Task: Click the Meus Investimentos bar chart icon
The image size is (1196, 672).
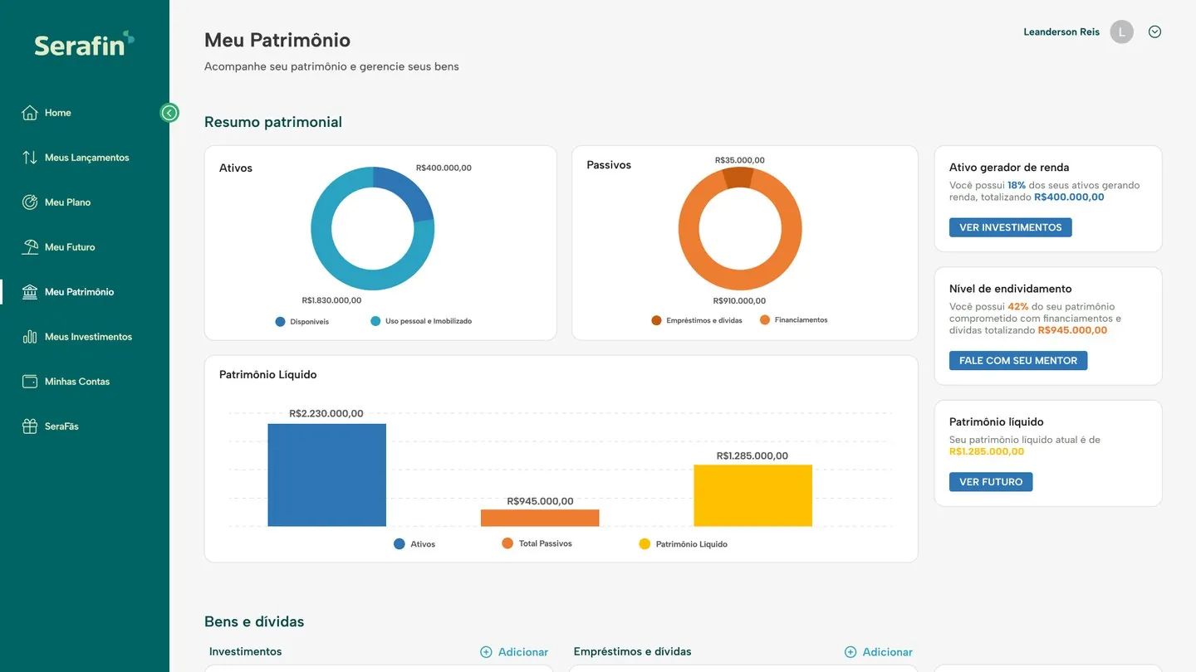Action: [30, 337]
